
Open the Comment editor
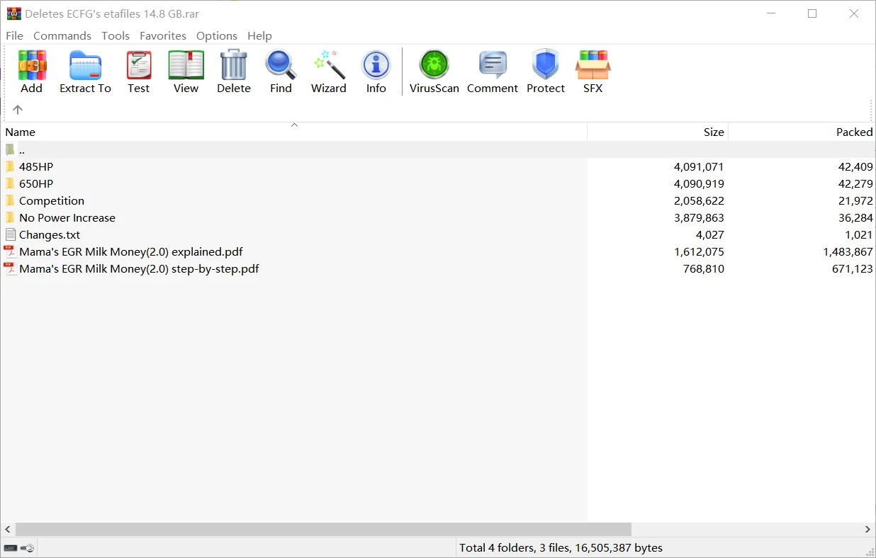click(x=492, y=71)
